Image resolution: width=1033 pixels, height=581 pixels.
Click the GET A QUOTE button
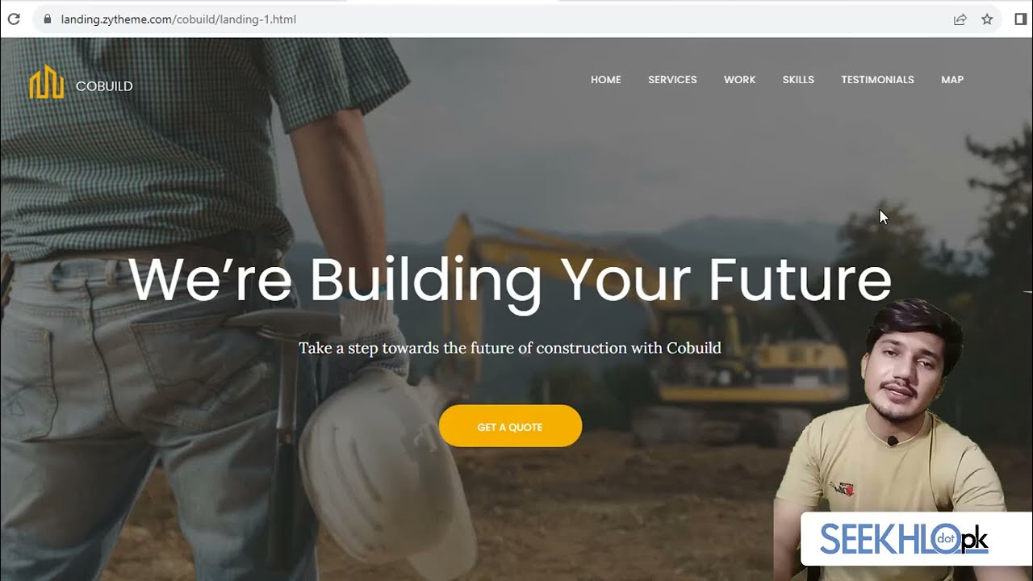(510, 426)
